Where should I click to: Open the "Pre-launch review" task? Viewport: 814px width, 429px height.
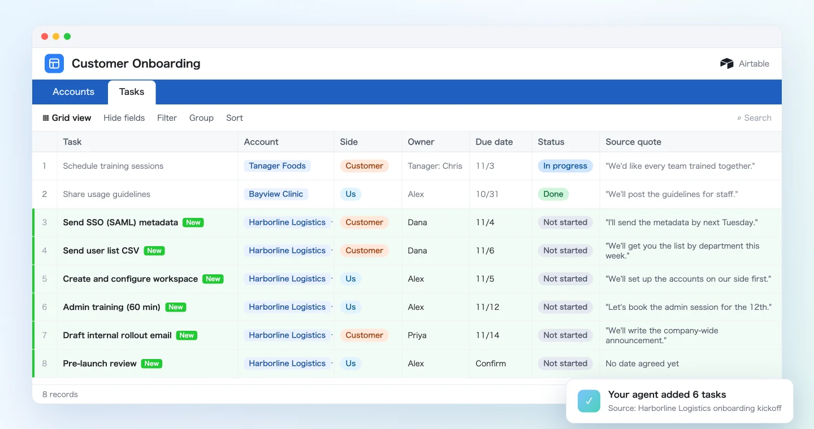(100, 364)
